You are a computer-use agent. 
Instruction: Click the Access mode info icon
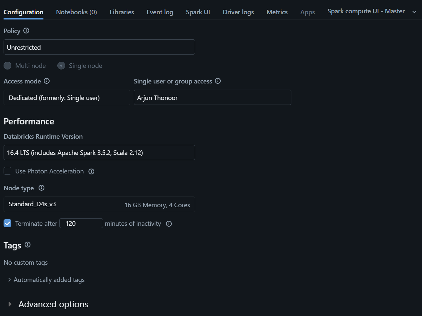point(47,81)
